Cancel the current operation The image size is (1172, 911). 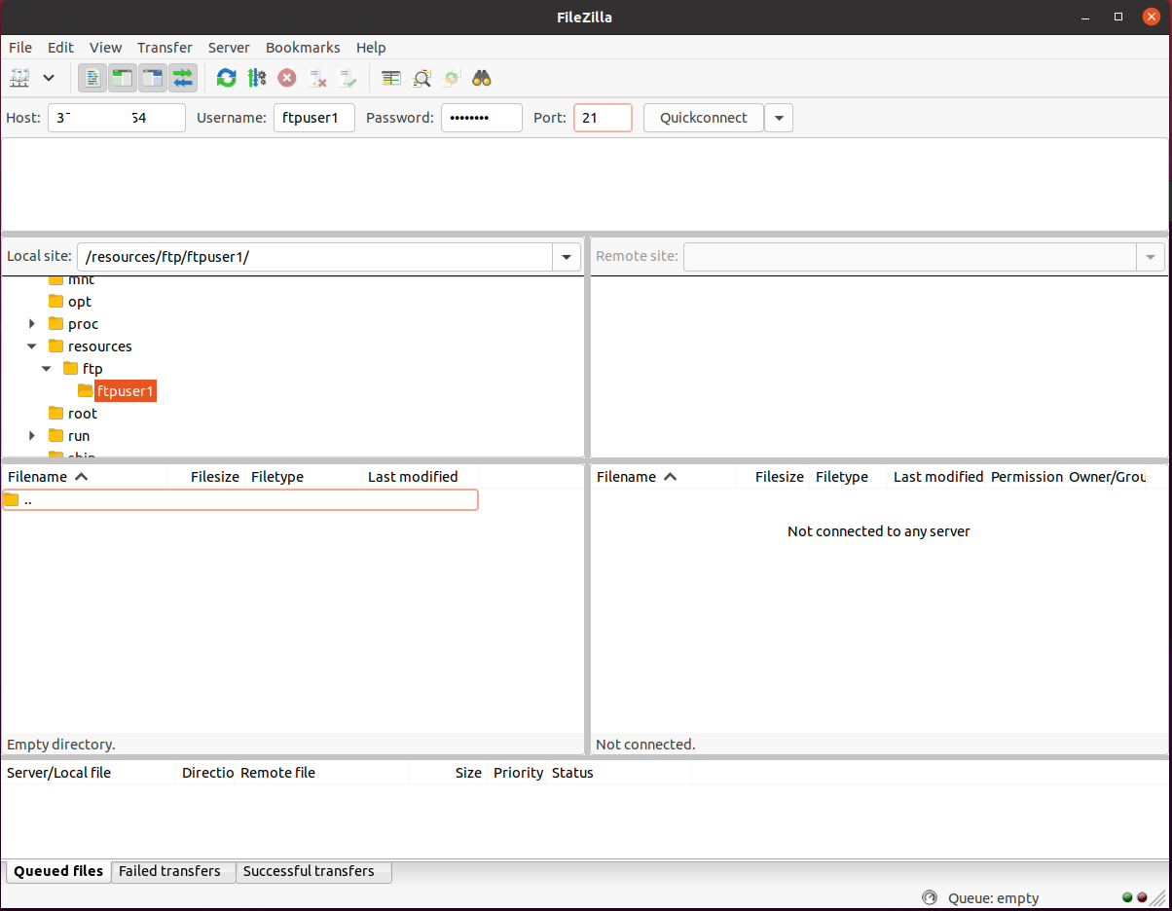coord(287,78)
